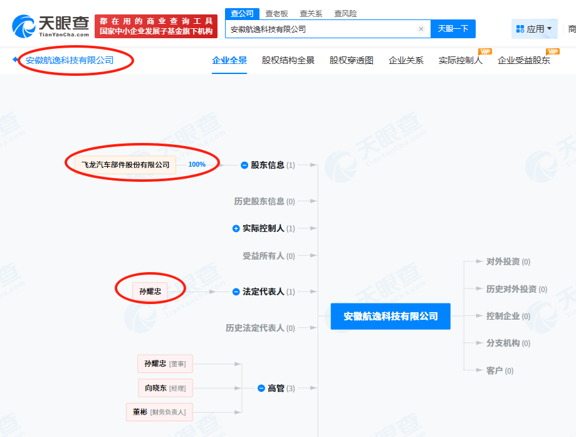Image resolution: width=576 pixels, height=437 pixels.
Task: Open the TianYanCha logo homepage
Action: tap(51, 26)
